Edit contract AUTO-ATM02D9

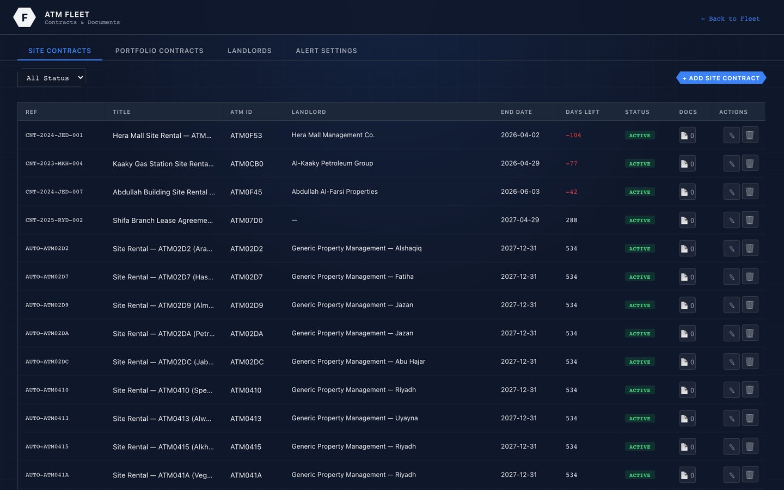coord(732,305)
